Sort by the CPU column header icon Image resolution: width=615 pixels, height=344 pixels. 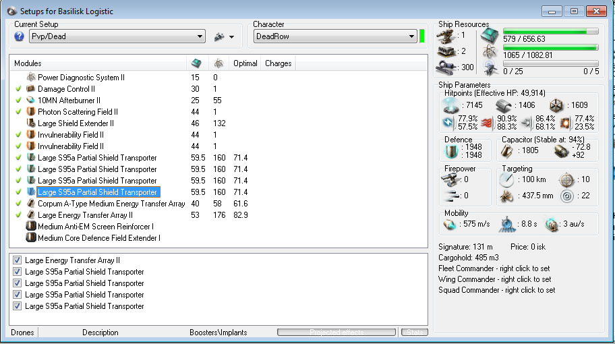click(196, 63)
